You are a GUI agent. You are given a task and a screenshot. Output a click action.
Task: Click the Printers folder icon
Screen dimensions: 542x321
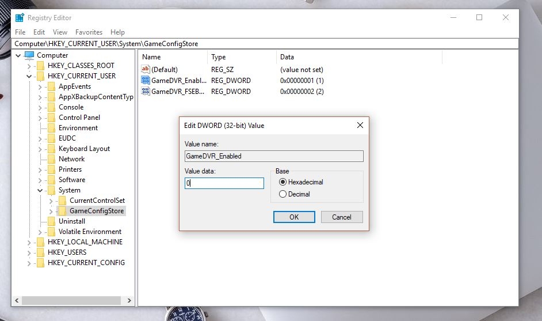52,169
